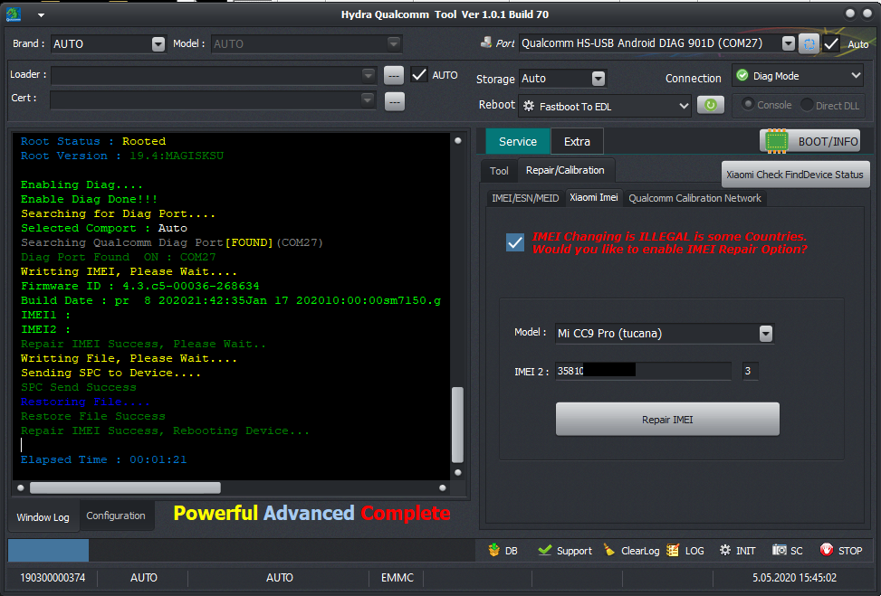Uncheck the enable IMEI Repair Option checkbox
Viewport: 881px width, 596px height.
(x=514, y=242)
